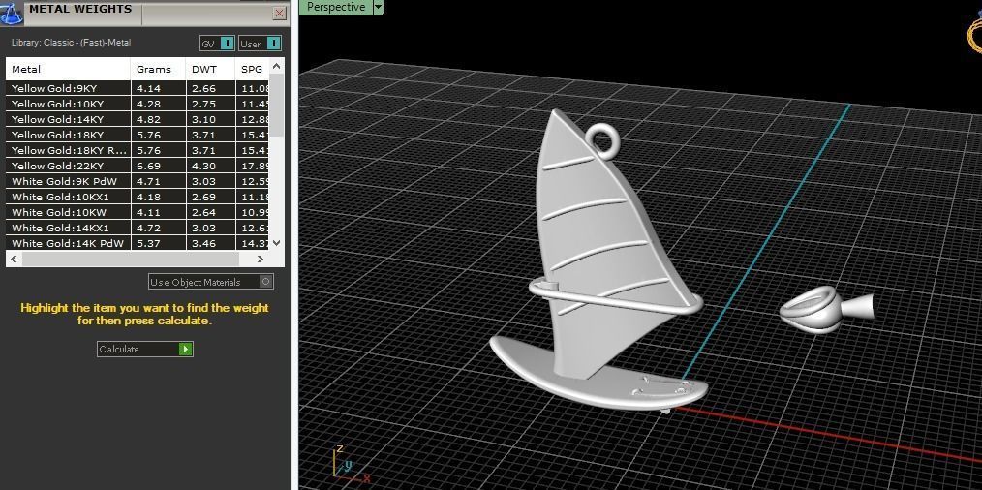Click the horizontal scrollbar thumb
982x490 pixels.
(x=131, y=259)
